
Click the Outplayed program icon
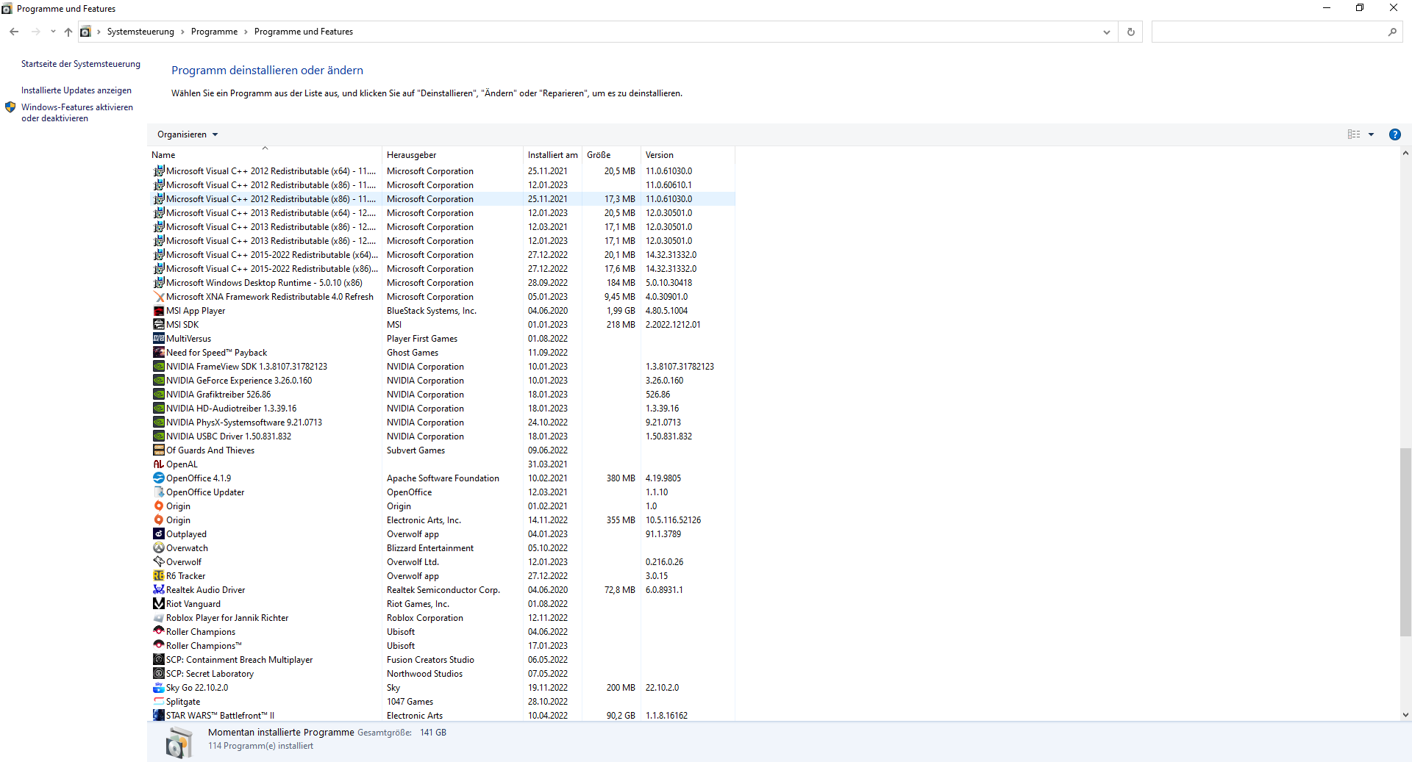[158, 534]
